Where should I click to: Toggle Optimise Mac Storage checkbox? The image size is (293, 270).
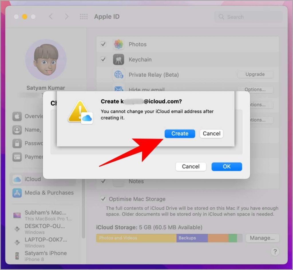[103, 199]
